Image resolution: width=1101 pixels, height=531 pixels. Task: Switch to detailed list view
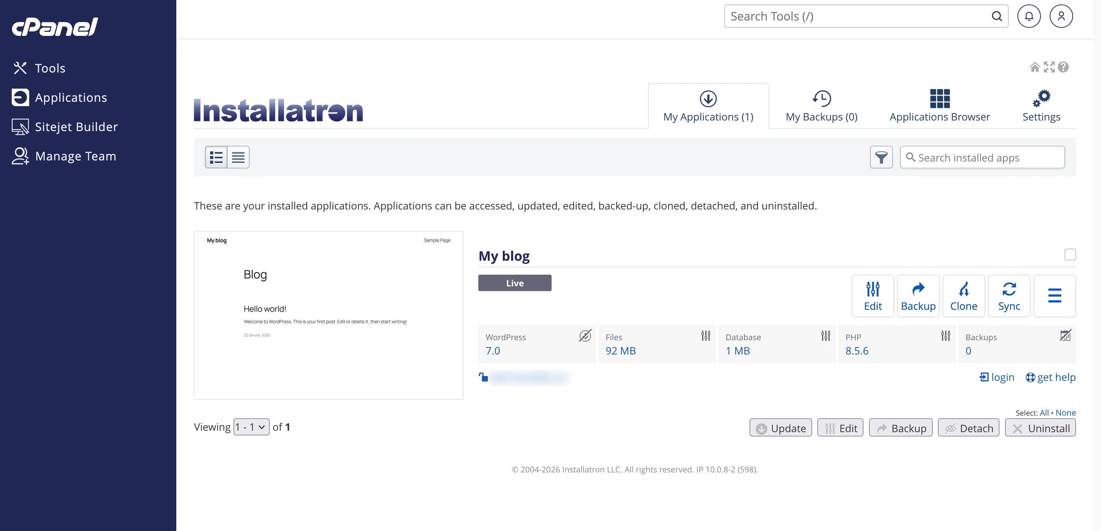coord(216,157)
